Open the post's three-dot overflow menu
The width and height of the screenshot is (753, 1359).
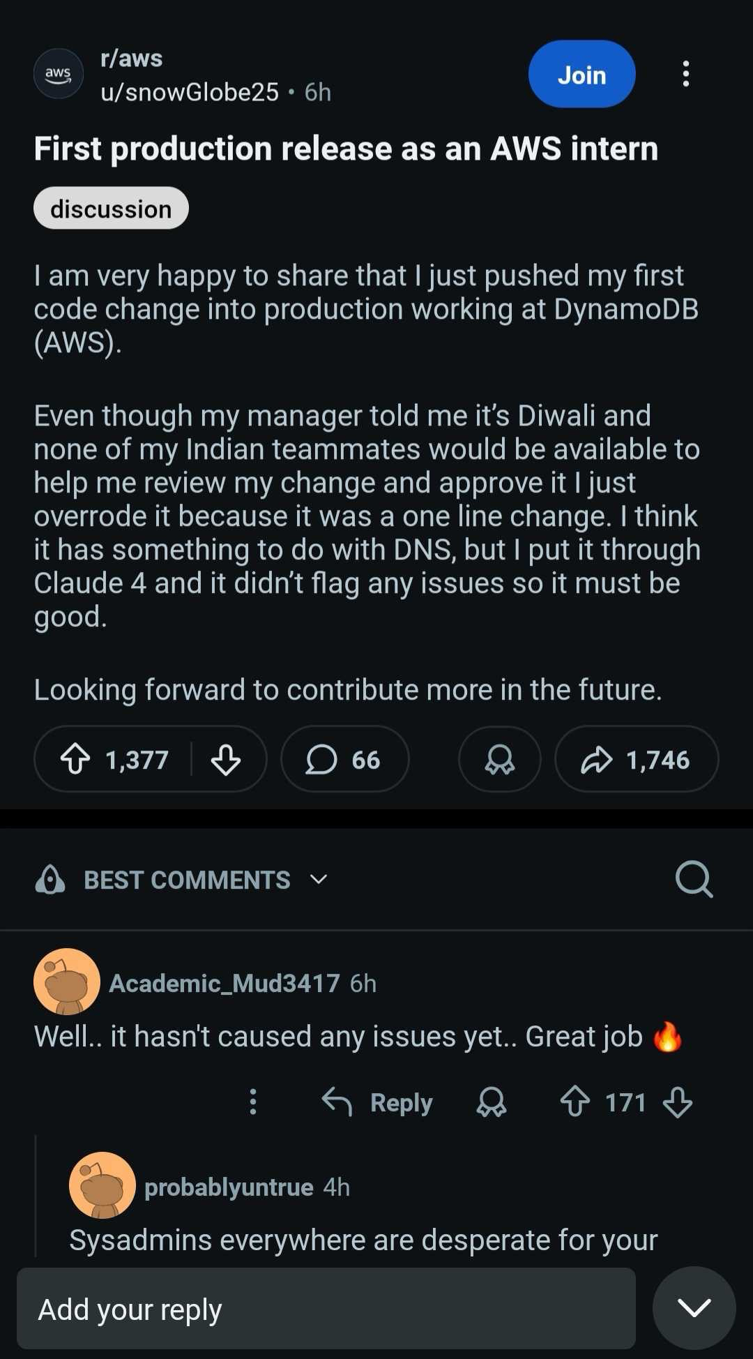click(686, 74)
